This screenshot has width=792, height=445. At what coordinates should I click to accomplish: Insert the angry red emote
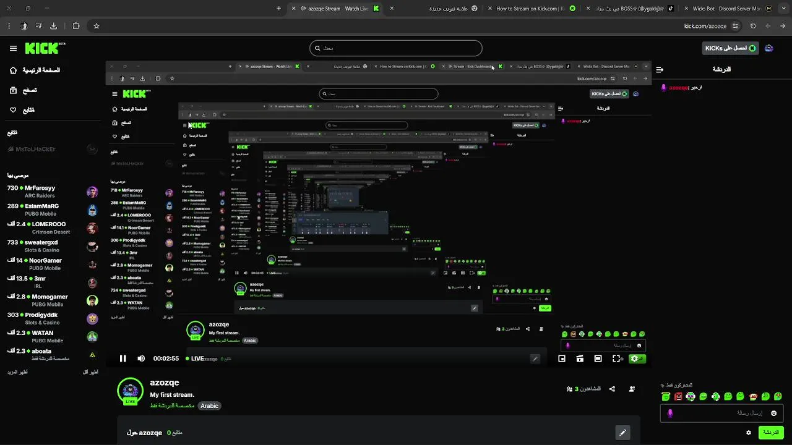coord(678,396)
